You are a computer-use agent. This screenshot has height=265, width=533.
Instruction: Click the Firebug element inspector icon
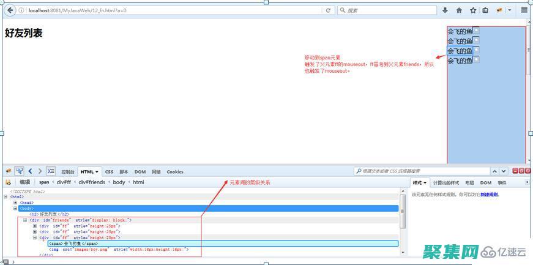point(20,171)
